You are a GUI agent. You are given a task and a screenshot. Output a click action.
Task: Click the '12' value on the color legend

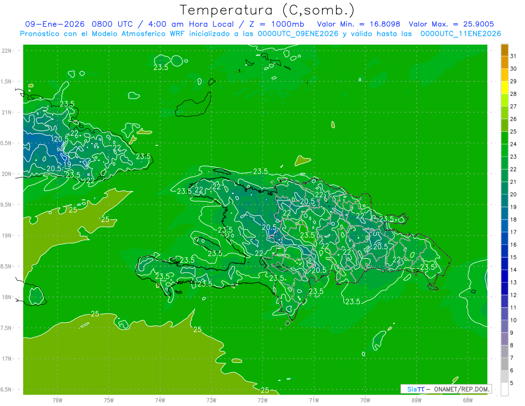[513, 295]
